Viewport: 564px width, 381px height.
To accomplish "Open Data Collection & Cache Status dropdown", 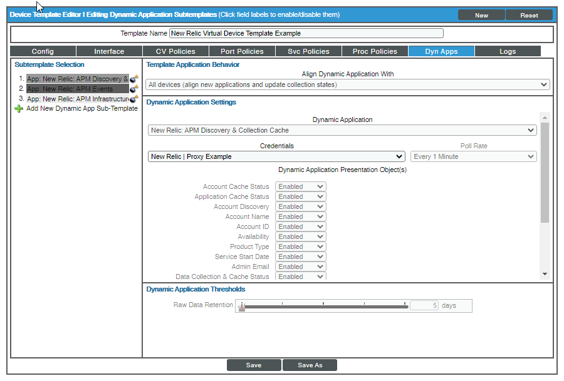I will click(300, 277).
